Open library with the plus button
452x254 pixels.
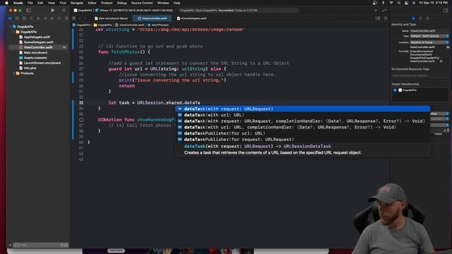click(376, 11)
